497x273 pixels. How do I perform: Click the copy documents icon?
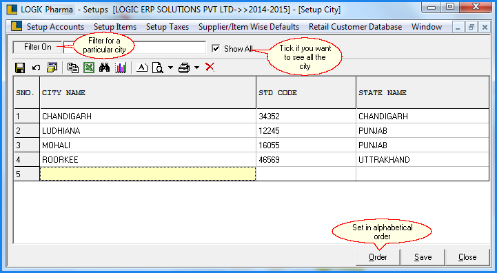click(x=73, y=68)
